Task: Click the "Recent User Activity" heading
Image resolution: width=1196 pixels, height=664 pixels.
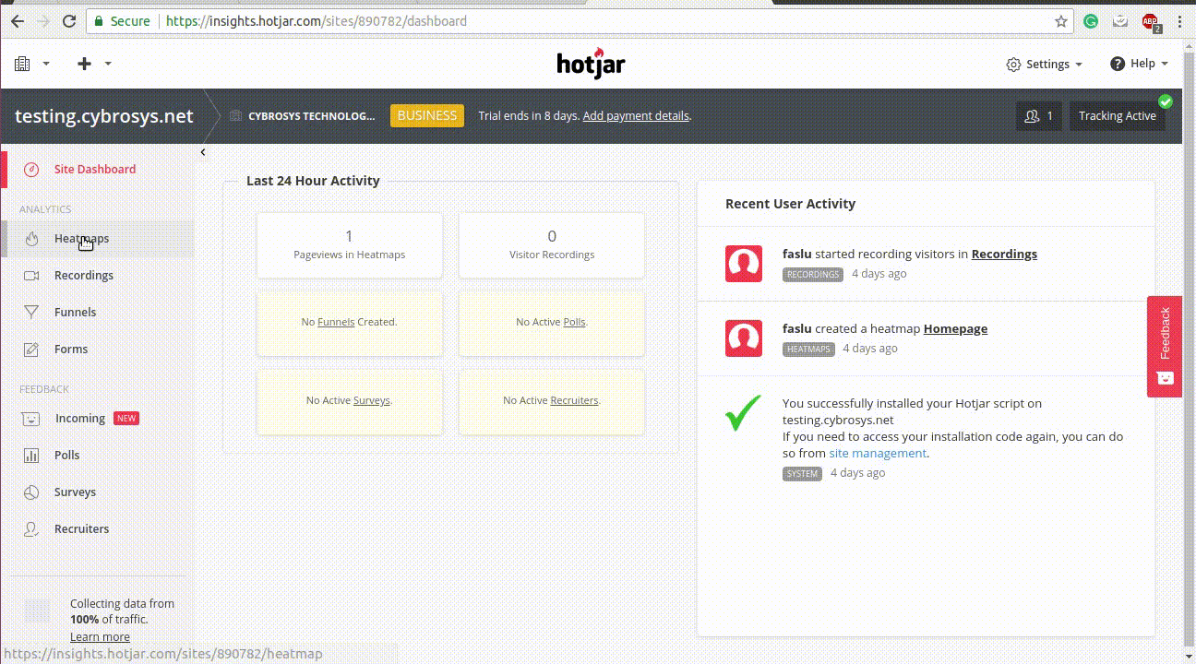Action: coord(790,204)
